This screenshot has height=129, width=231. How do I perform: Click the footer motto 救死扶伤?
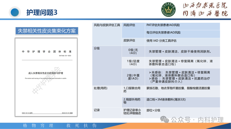tap(81, 126)
